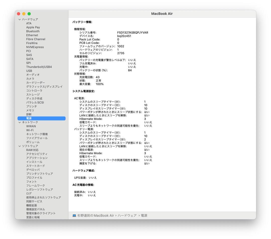Select Wi-Fi under ネットワーク
The image size is (271, 239).
[x=30, y=130]
